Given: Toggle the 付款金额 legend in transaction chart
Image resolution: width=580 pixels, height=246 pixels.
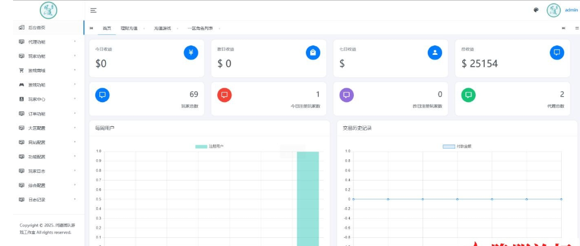Looking at the screenshot, I should (x=457, y=146).
